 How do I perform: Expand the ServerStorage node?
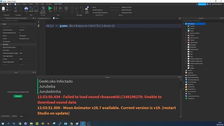tap(184, 82)
